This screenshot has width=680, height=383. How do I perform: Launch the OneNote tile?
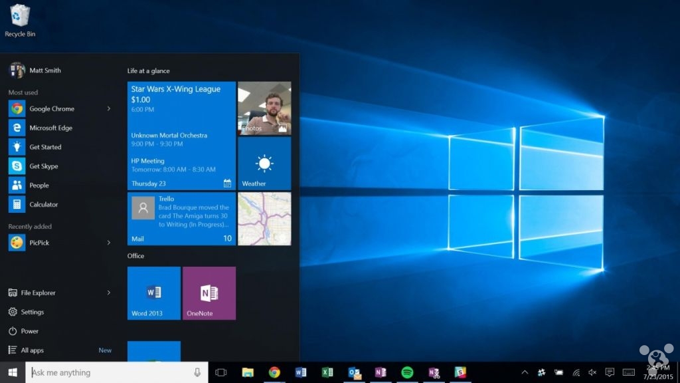pyautogui.click(x=209, y=293)
